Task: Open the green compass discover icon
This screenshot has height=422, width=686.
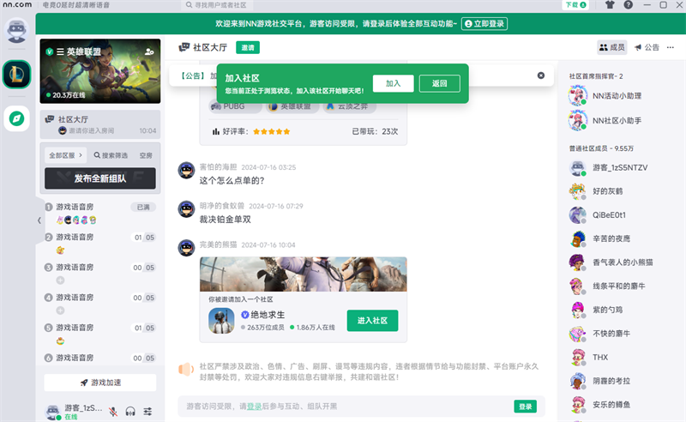Action: 16,118
